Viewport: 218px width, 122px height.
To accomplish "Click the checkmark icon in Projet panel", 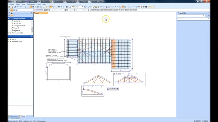I will [15, 16].
